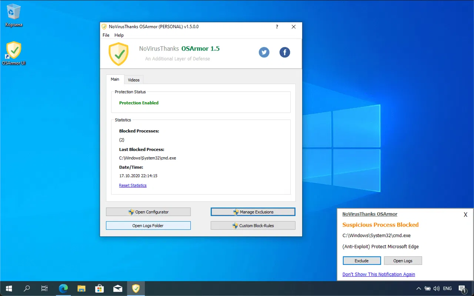
Task: Open taskbar Search
Action: [27, 289]
